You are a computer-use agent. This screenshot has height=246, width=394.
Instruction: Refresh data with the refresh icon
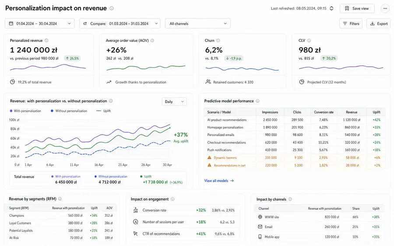pyautogui.click(x=331, y=8)
